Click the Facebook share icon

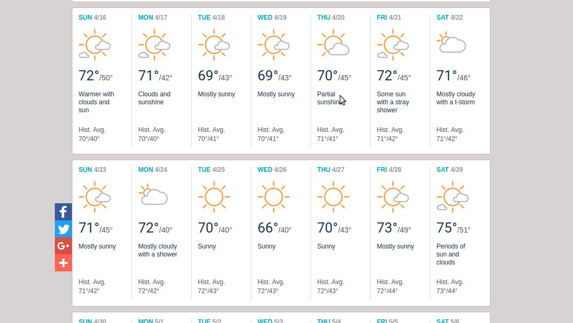[x=63, y=212]
